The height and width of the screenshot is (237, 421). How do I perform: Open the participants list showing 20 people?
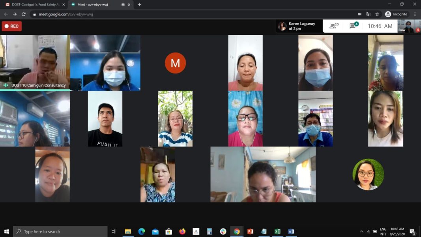point(334,26)
